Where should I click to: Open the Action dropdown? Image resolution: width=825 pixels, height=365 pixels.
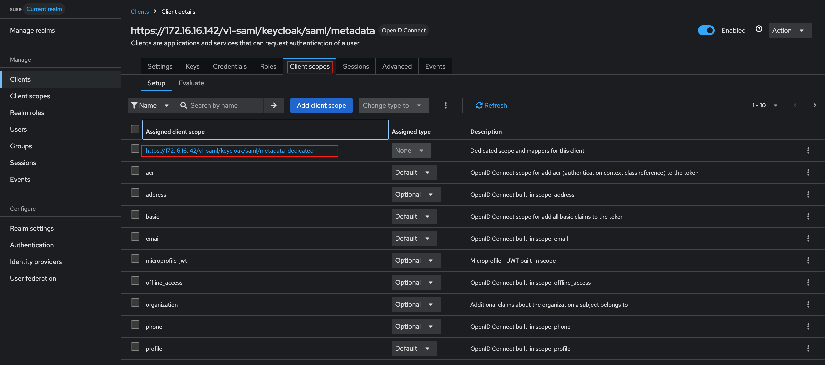point(790,30)
